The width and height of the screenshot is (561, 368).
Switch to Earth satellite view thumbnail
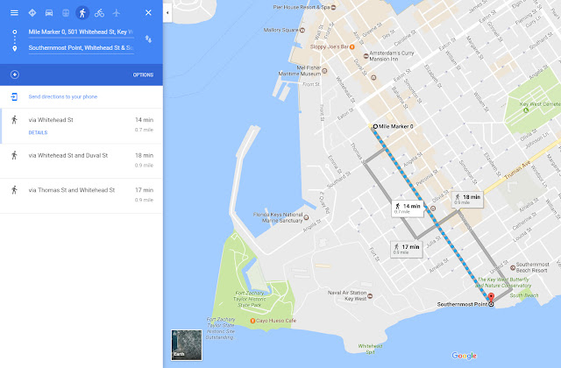[187, 345]
